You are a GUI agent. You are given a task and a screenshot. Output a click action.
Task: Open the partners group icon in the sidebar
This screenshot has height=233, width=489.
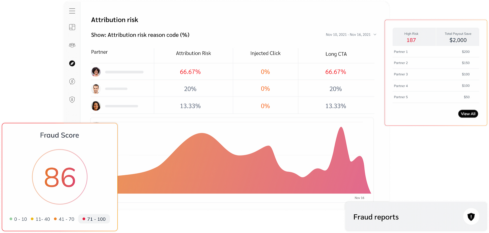[72, 45]
